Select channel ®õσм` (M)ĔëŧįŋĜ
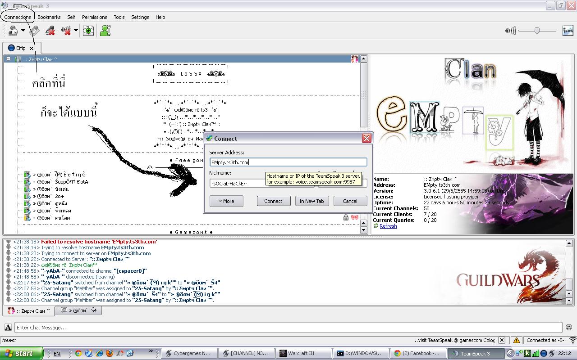 point(59,175)
